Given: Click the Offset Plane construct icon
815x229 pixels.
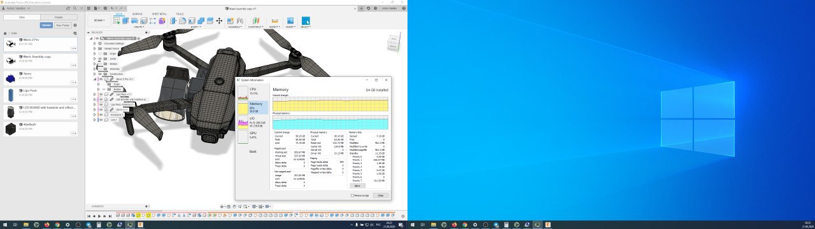Looking at the screenshot, I should click(x=256, y=20).
